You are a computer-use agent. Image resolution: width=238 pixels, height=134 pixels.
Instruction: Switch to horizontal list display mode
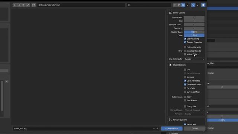coord(179,5)
